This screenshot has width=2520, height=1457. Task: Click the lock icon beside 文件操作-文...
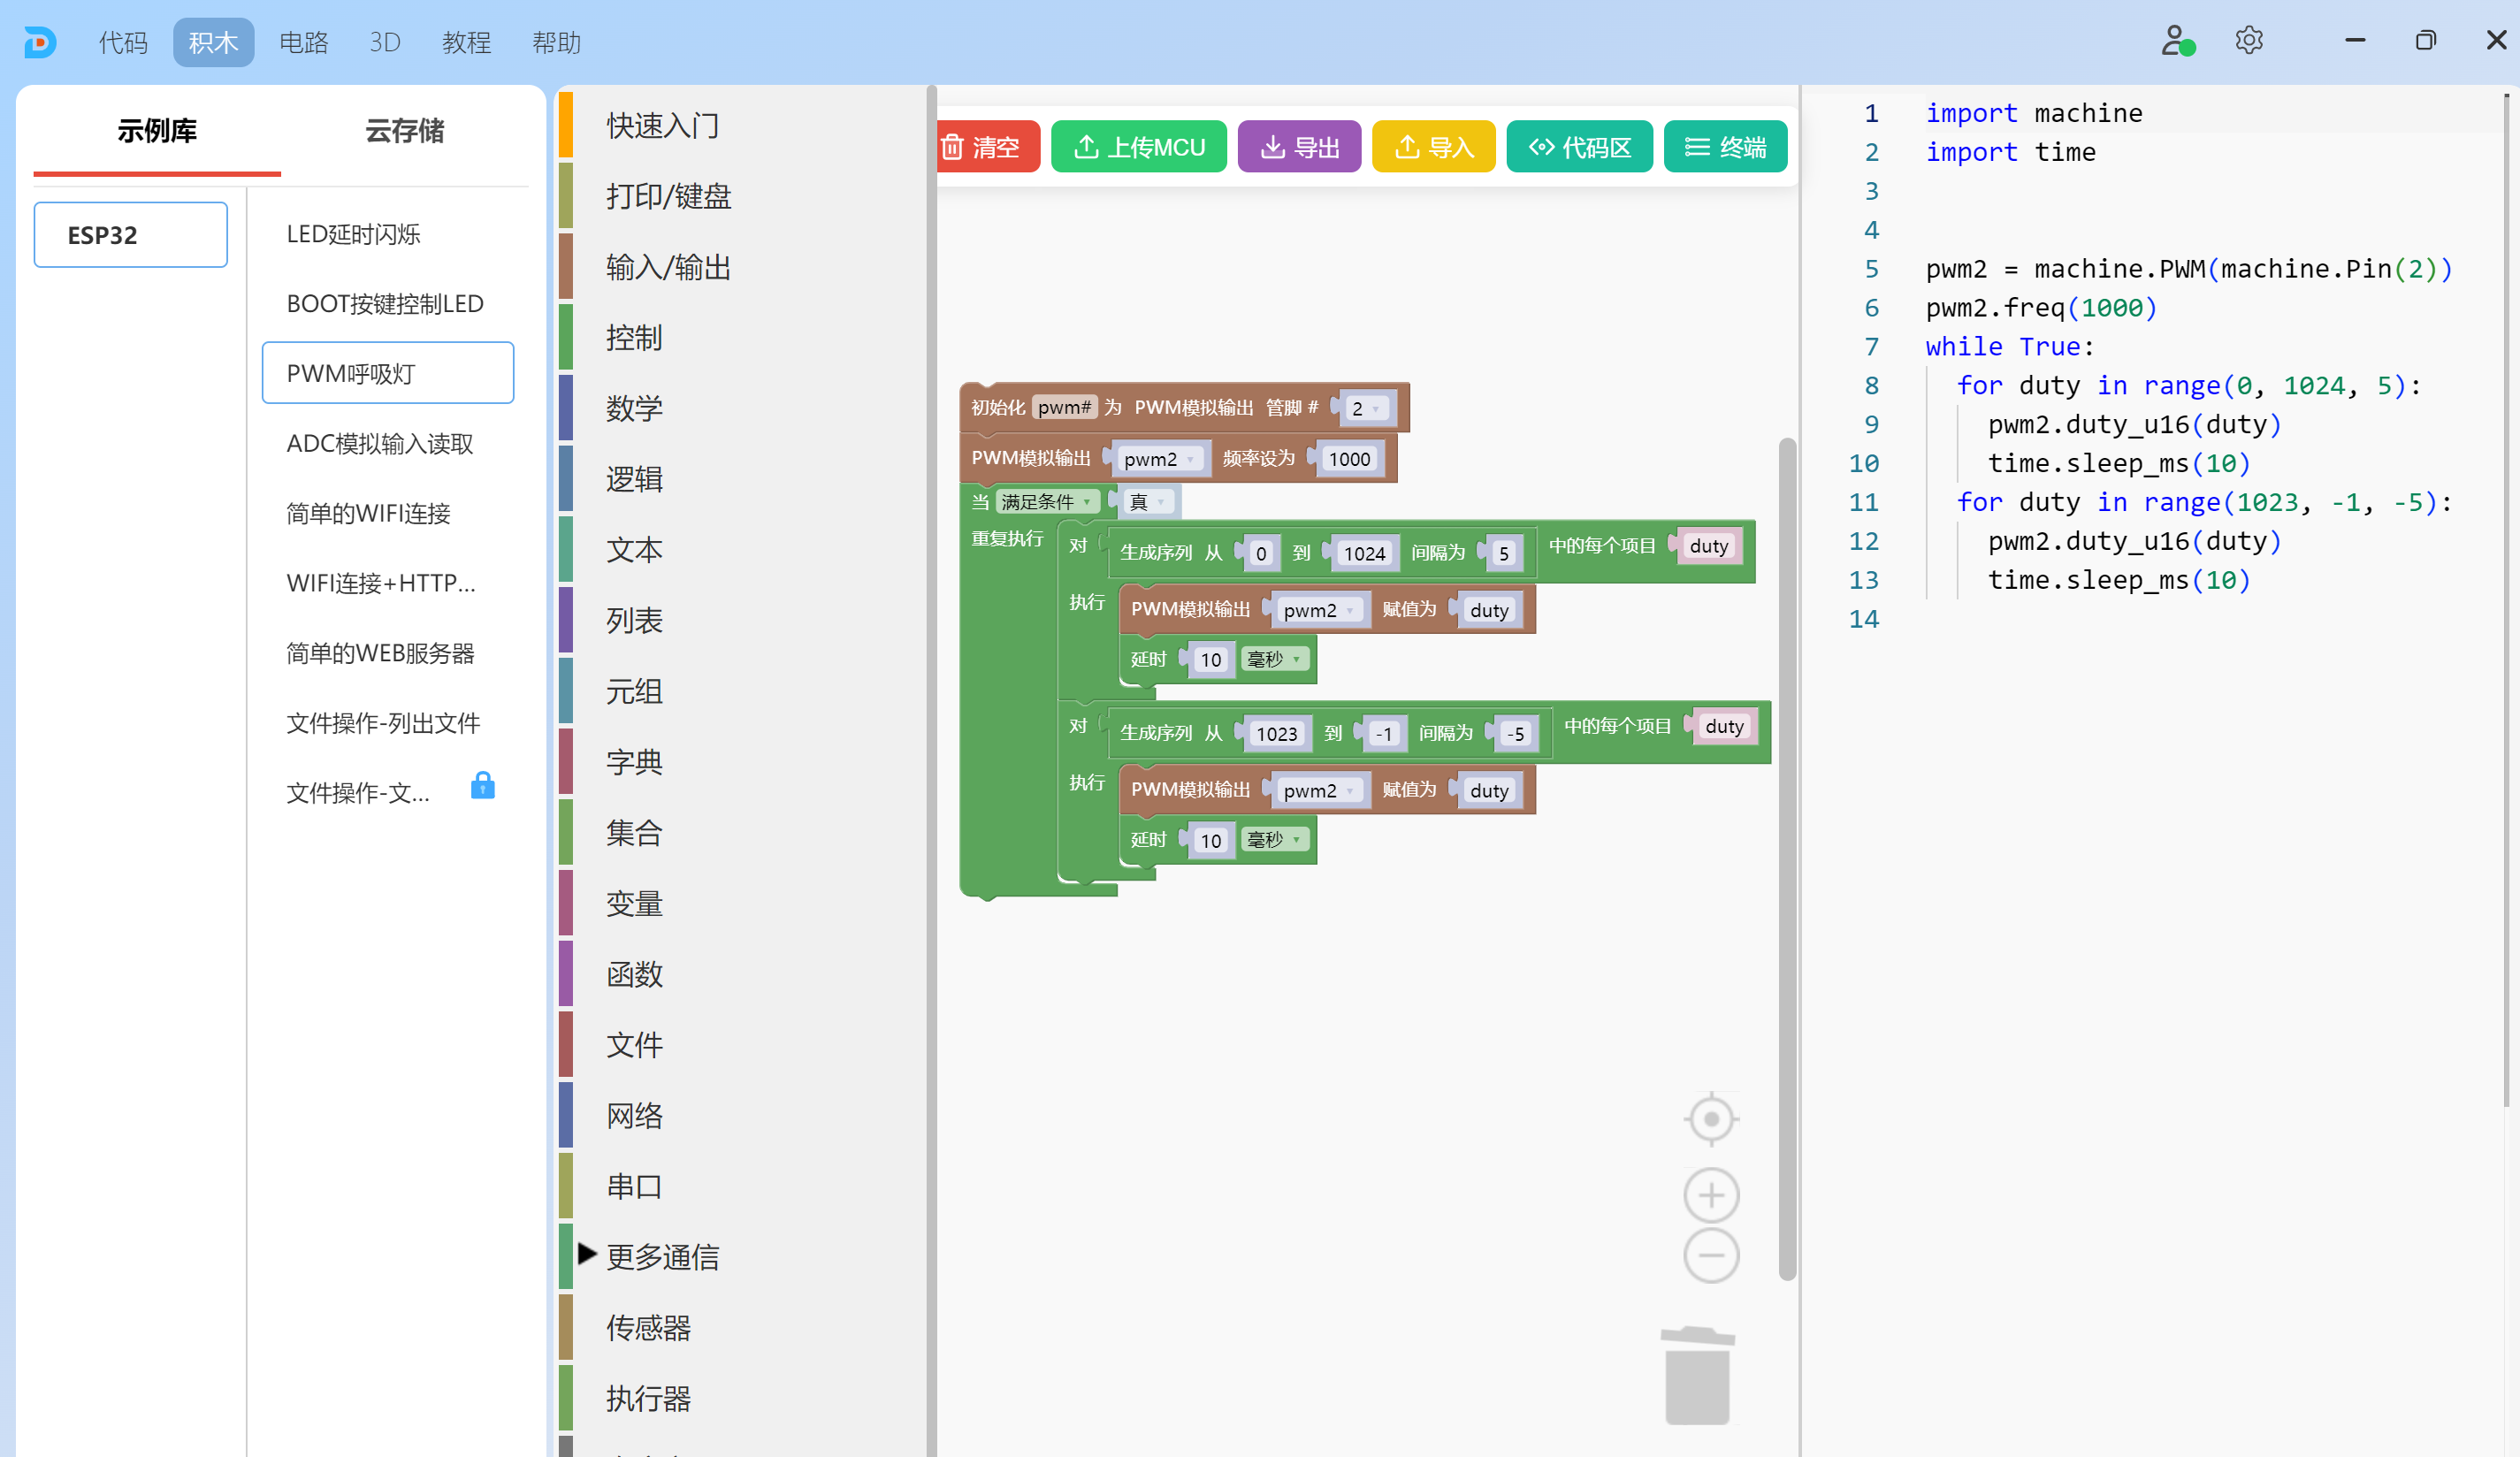pos(482,785)
